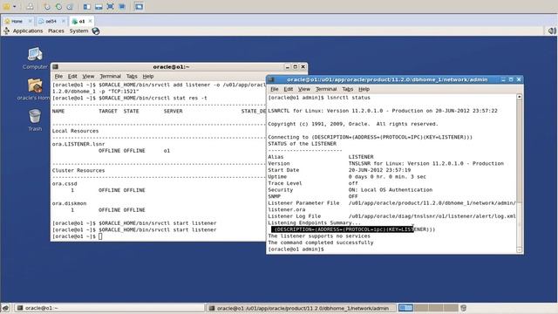
Task: Open Edit menu in oracle@o1:~ terminal
Action: (x=72, y=76)
